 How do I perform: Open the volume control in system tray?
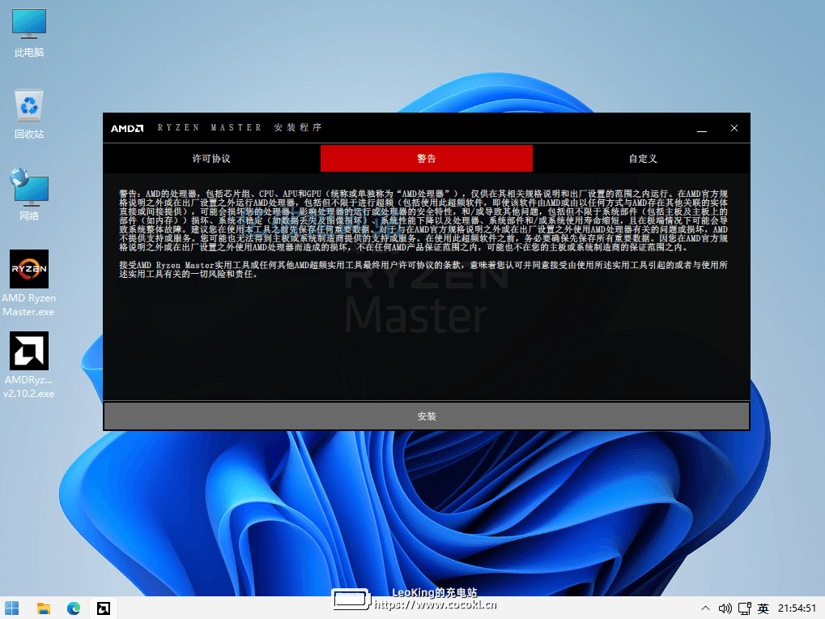[x=725, y=608]
